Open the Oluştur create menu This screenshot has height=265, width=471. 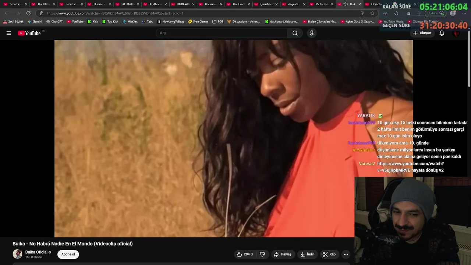[x=422, y=33]
